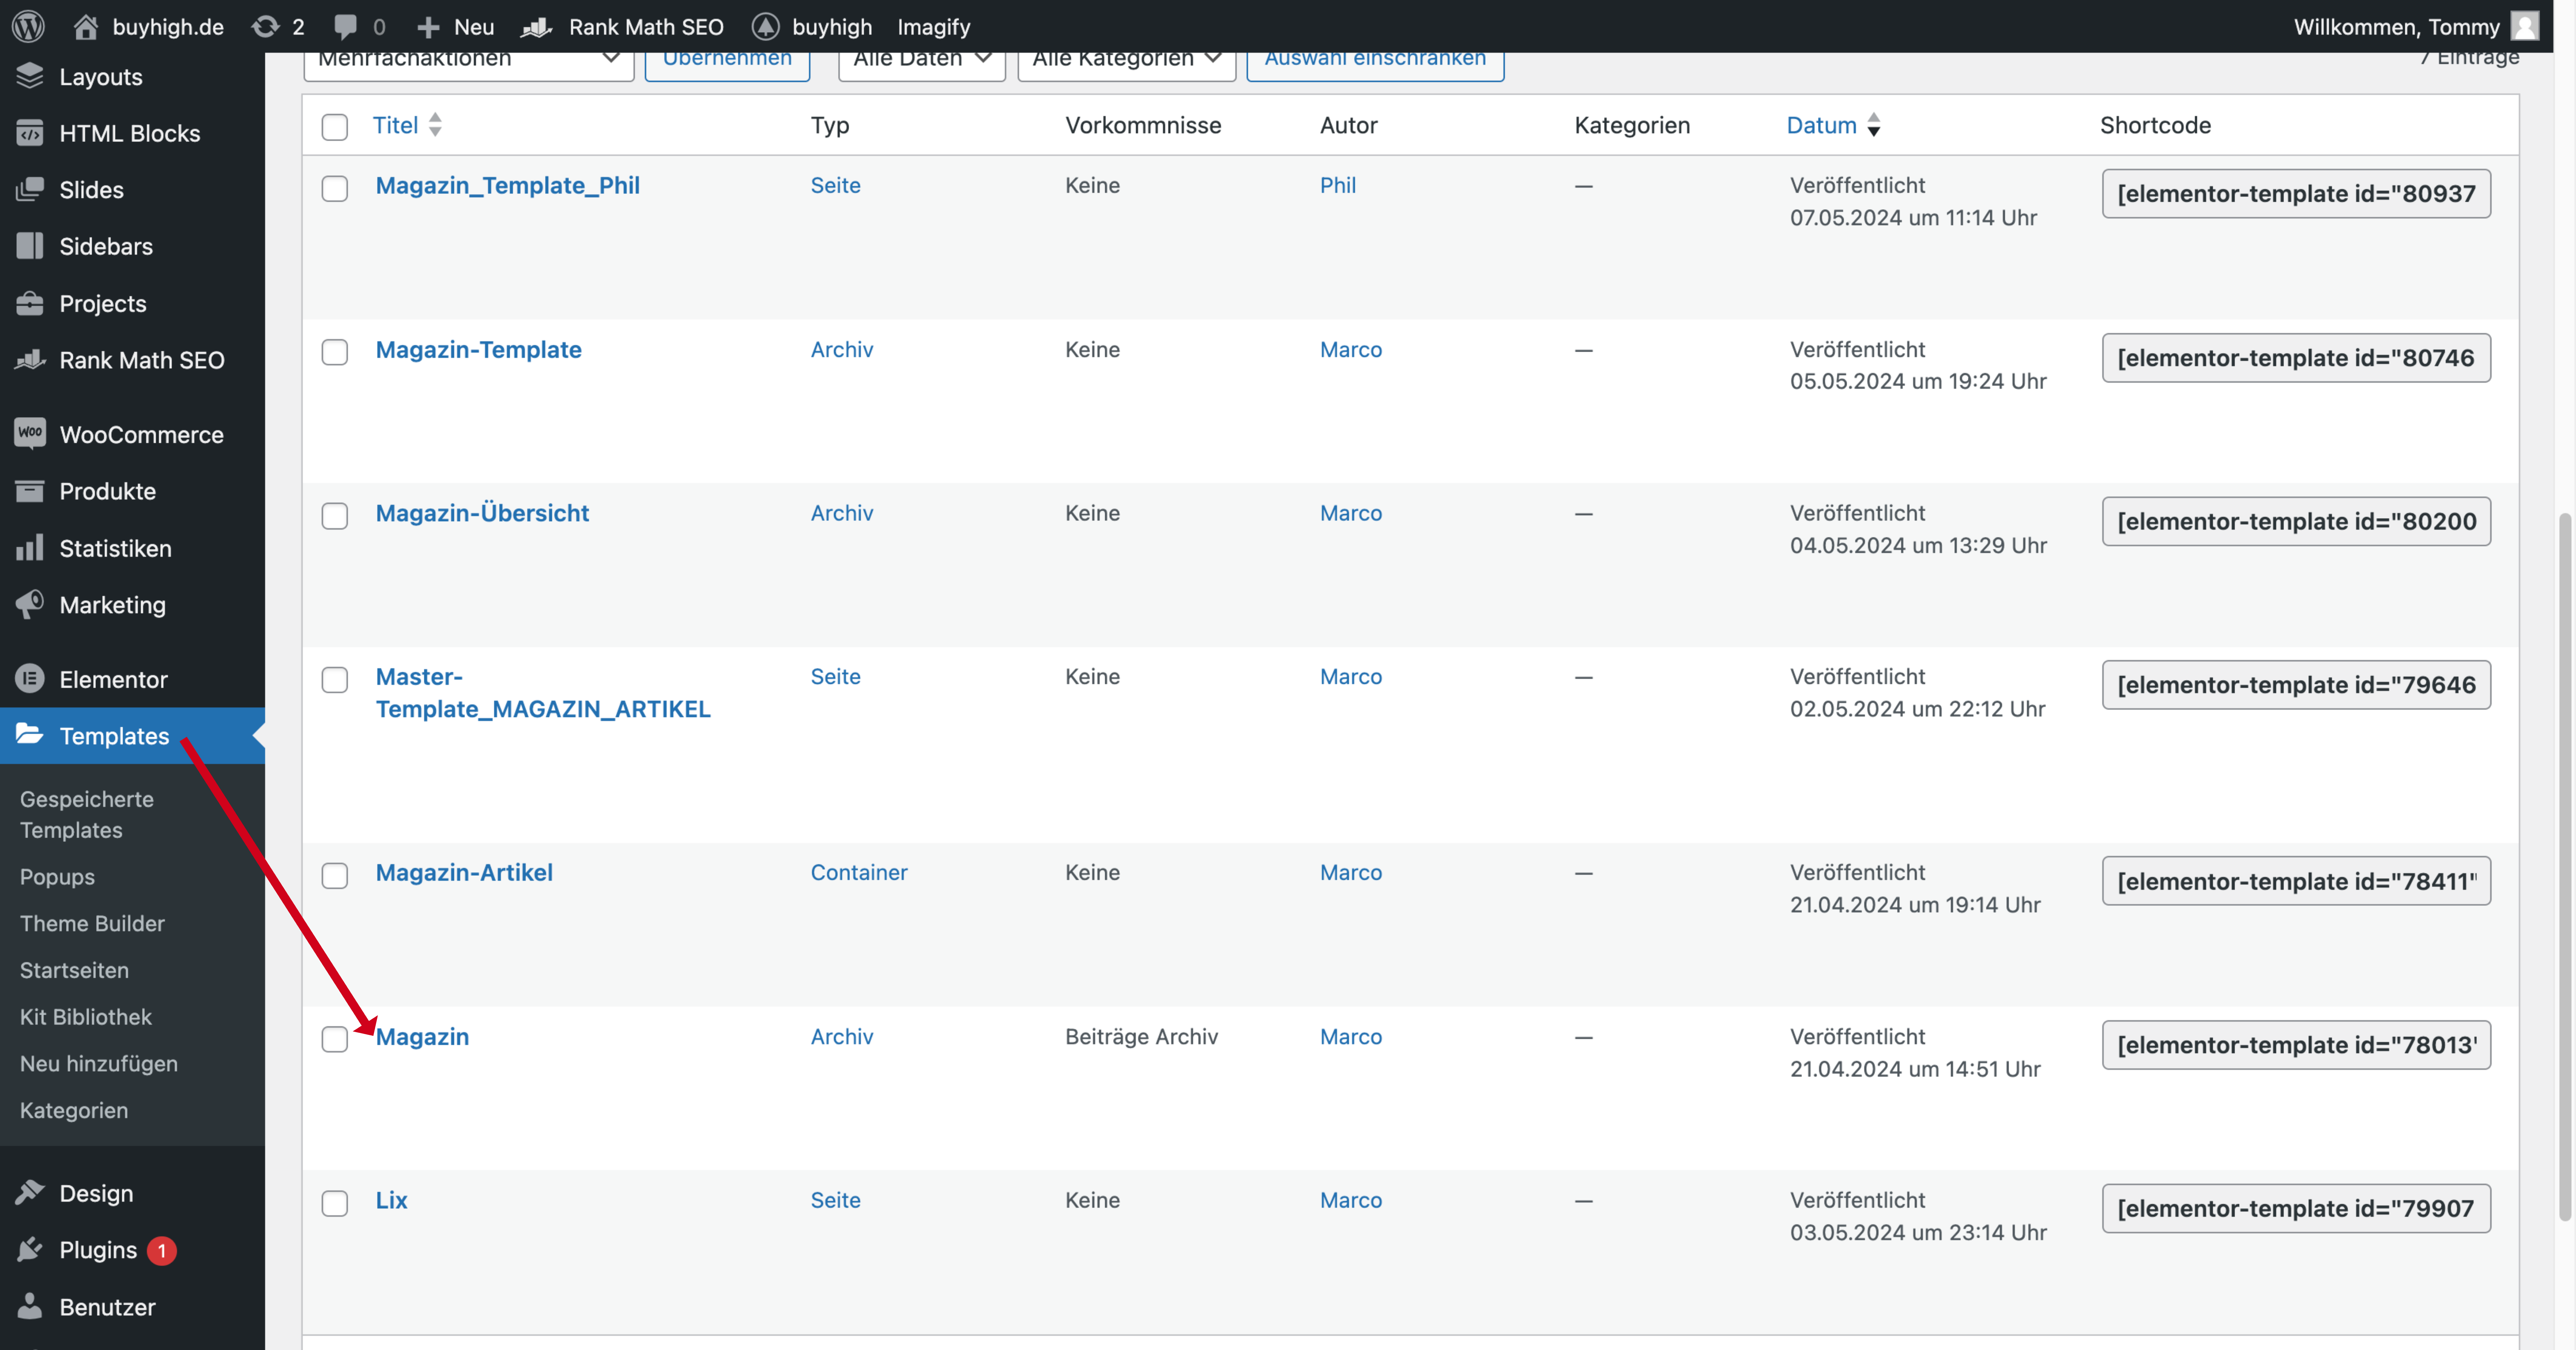Click shortcode field with id 78013
Screen dimensions: 2576x1350
pyautogui.click(x=2296, y=1045)
